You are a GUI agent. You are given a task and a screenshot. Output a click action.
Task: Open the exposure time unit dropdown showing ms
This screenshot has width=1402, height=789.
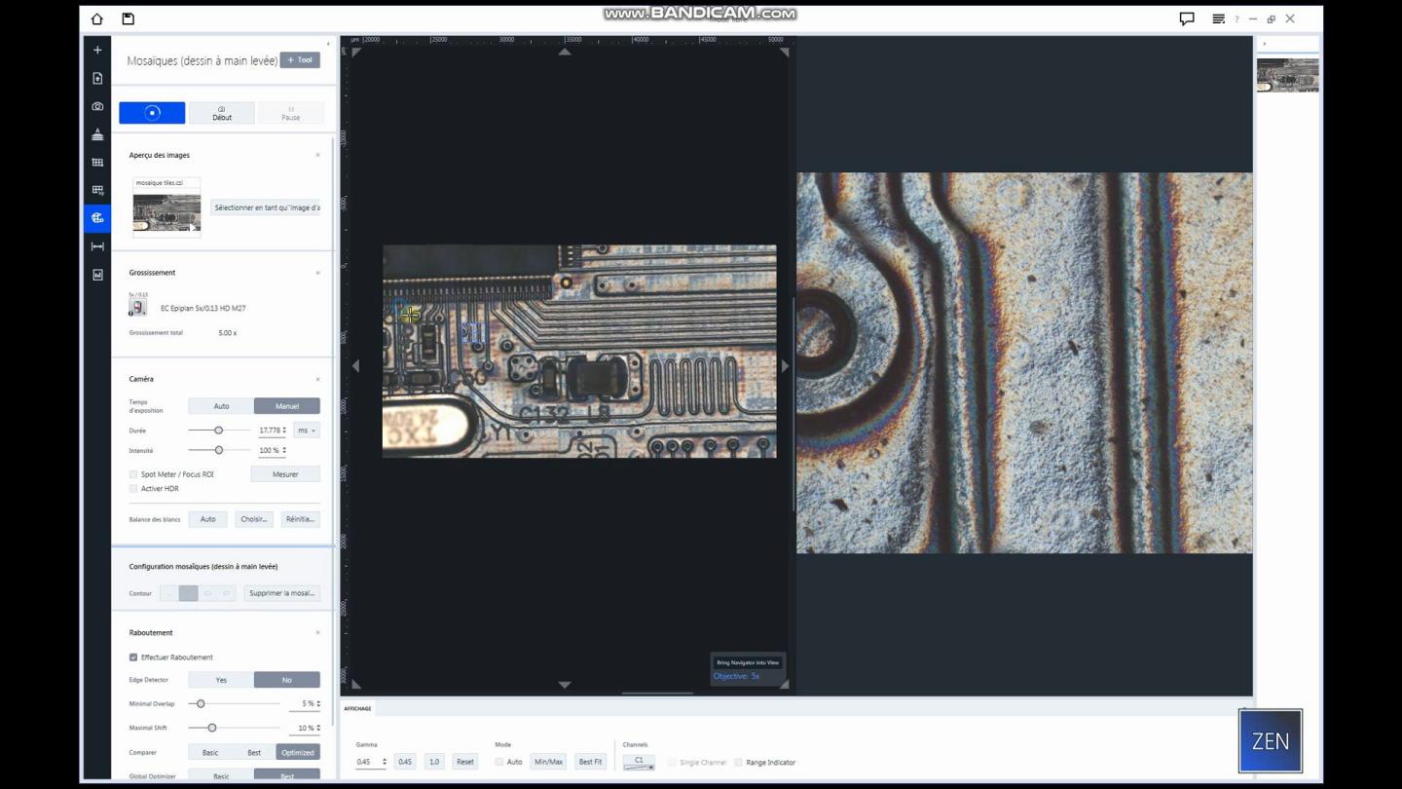click(305, 430)
